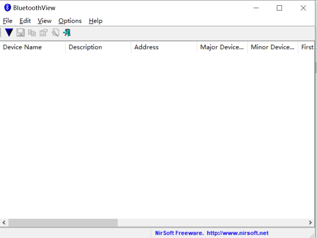This screenshot has height=238, width=317.
Task: Open the Options menu
Action: point(70,21)
